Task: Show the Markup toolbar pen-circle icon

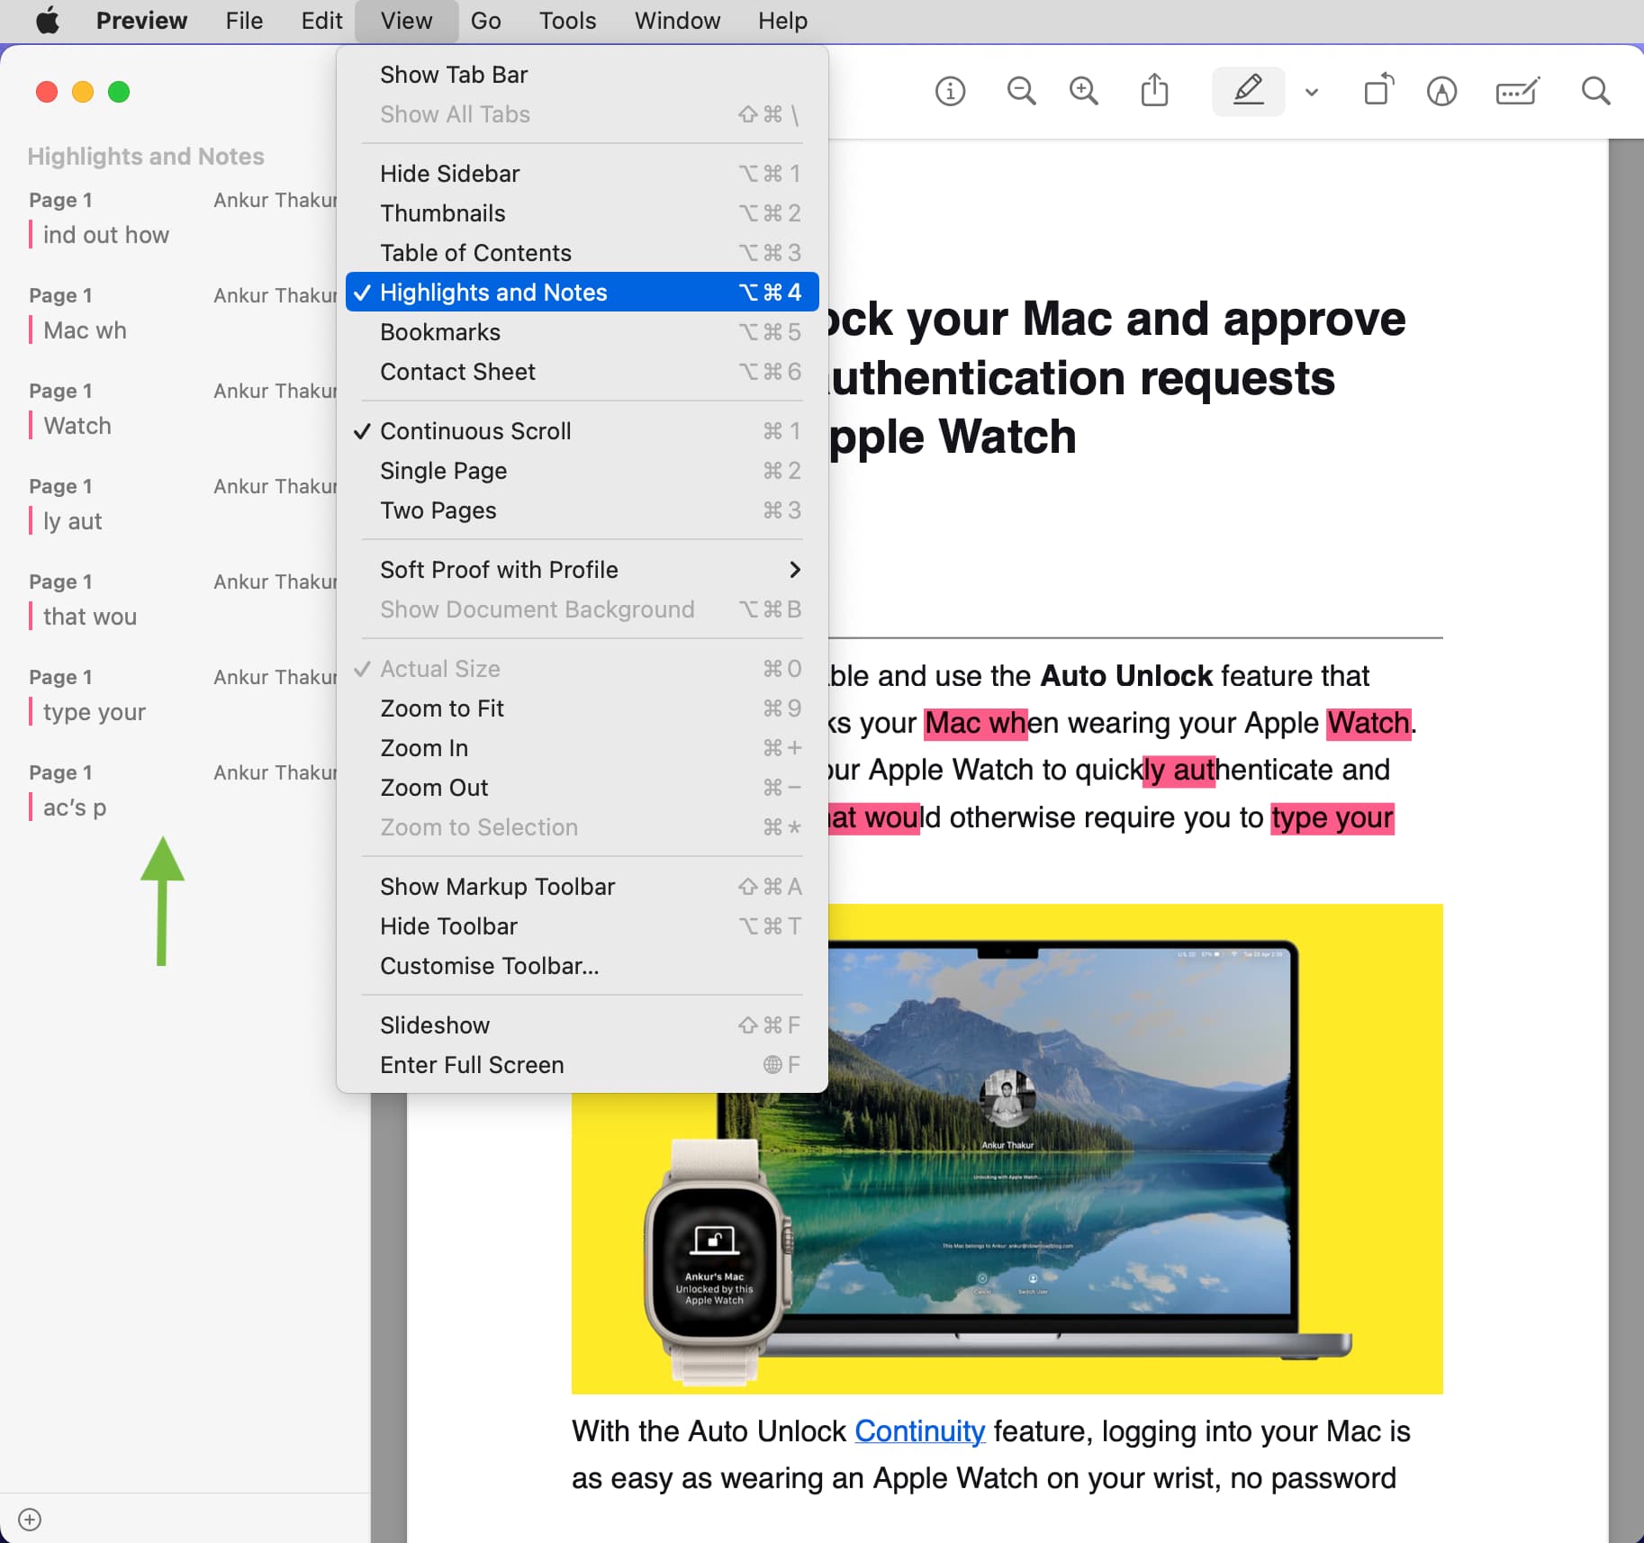Action: click(x=1441, y=91)
